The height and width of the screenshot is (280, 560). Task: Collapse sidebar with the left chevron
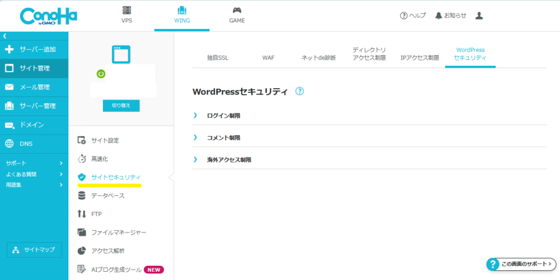(4, 36)
